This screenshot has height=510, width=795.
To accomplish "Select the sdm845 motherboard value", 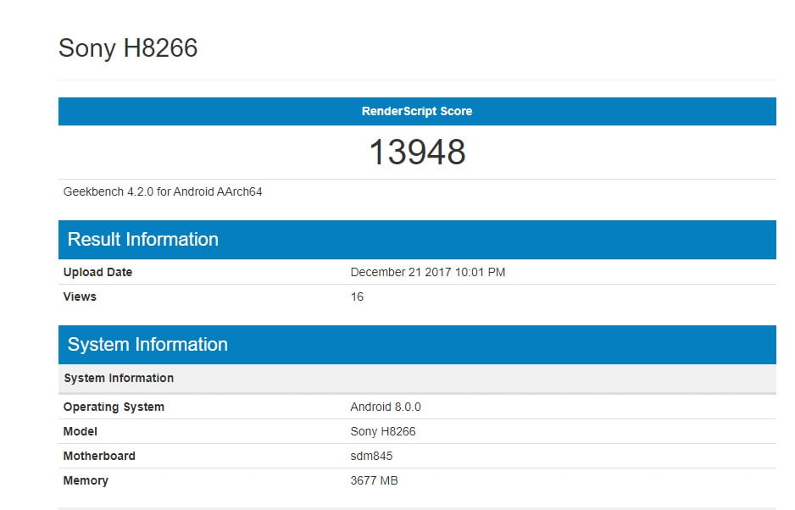I will click(x=371, y=456).
